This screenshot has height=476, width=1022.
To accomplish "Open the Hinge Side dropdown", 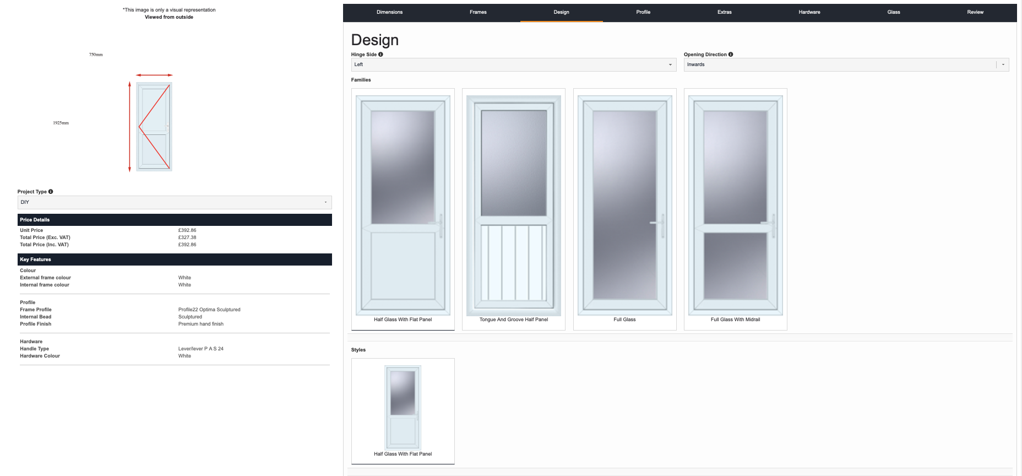I will point(513,65).
